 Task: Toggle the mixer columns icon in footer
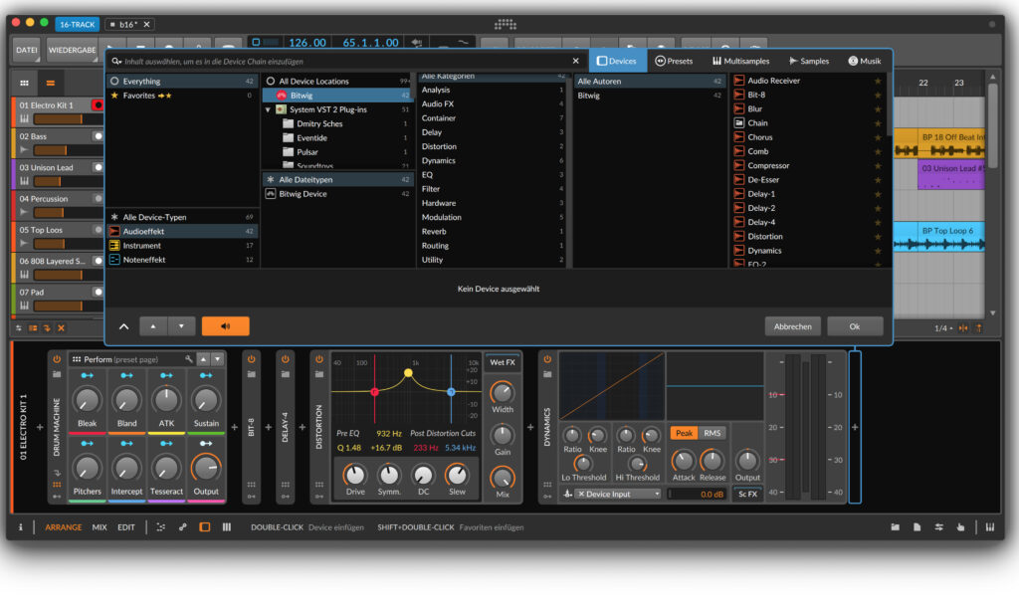227,527
